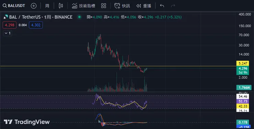The height and width of the screenshot is (129, 254).
Task: Click the blue buy price 4.302
Action: [36, 25]
